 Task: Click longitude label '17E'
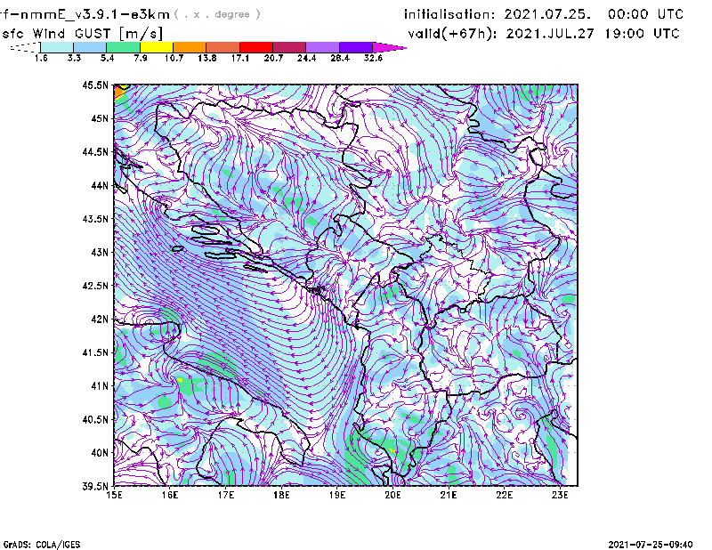pyautogui.click(x=226, y=495)
